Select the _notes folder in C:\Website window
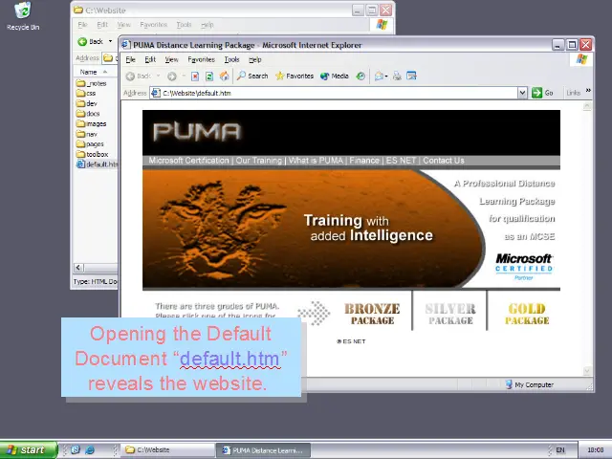Screen dimensions: 612x459 click(92, 83)
